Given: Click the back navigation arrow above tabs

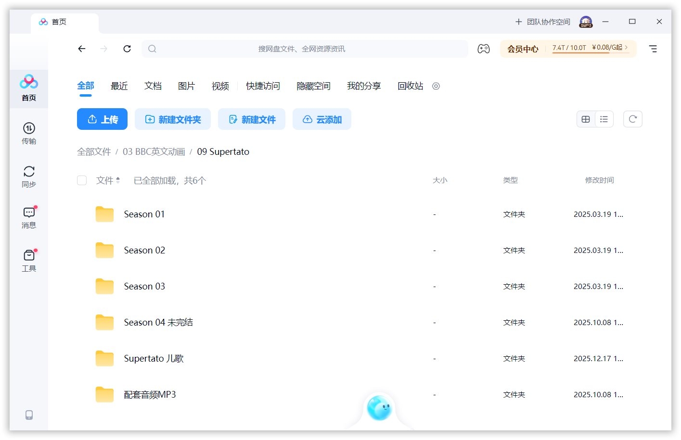Looking at the screenshot, I should [82, 49].
